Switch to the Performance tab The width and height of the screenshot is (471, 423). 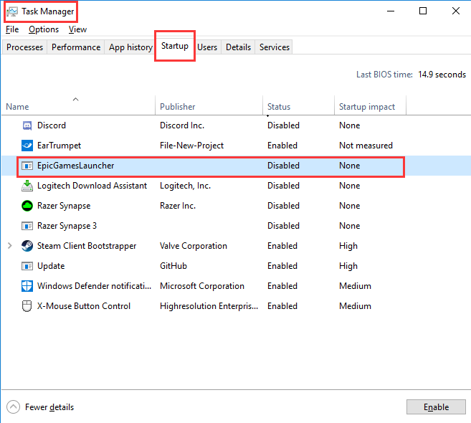(76, 47)
